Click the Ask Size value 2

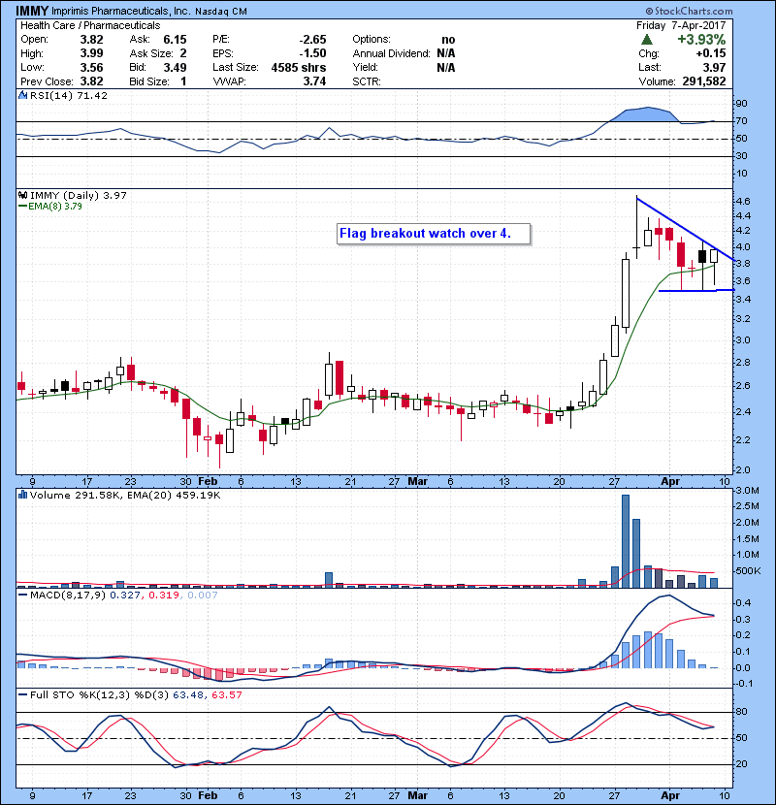[183, 53]
